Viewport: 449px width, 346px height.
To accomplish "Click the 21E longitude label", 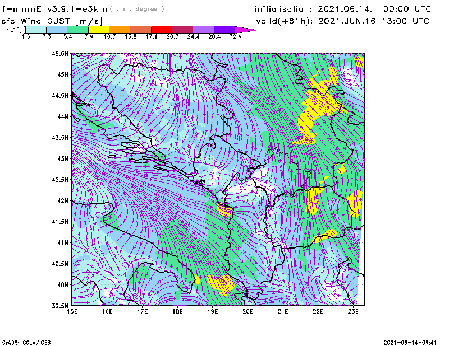I will (x=283, y=311).
